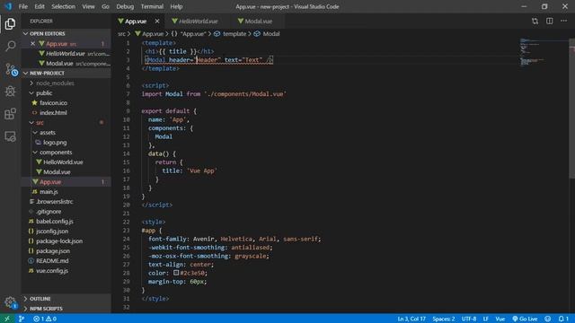Close App.vue in Open Editors list

click(x=32, y=44)
